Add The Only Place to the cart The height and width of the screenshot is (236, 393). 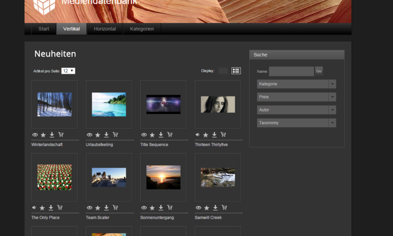pos(60,207)
